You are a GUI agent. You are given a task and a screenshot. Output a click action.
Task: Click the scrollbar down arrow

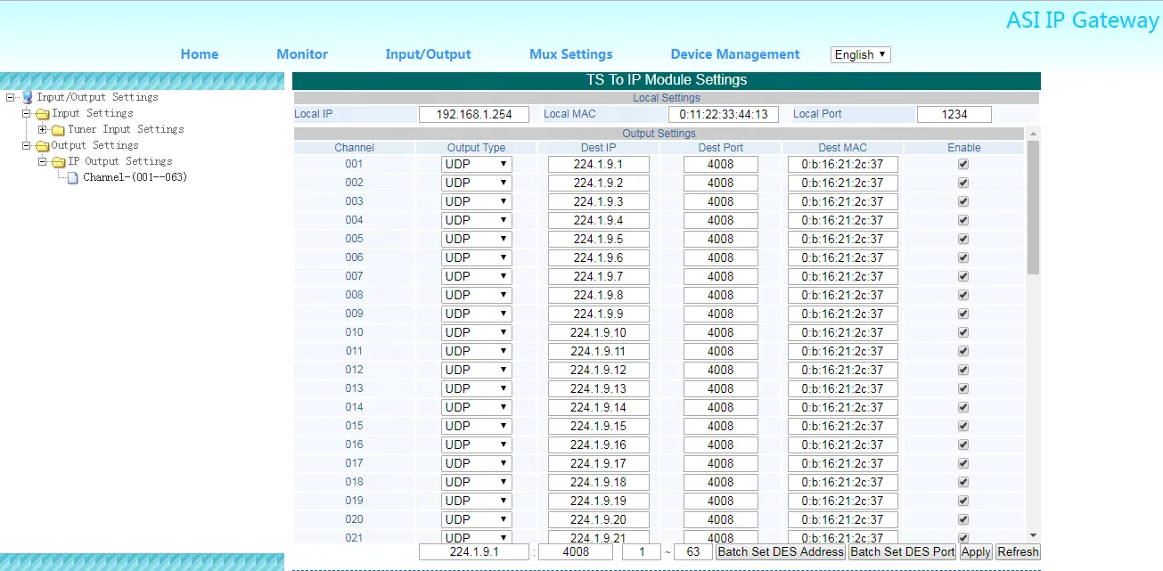pos(1033,534)
